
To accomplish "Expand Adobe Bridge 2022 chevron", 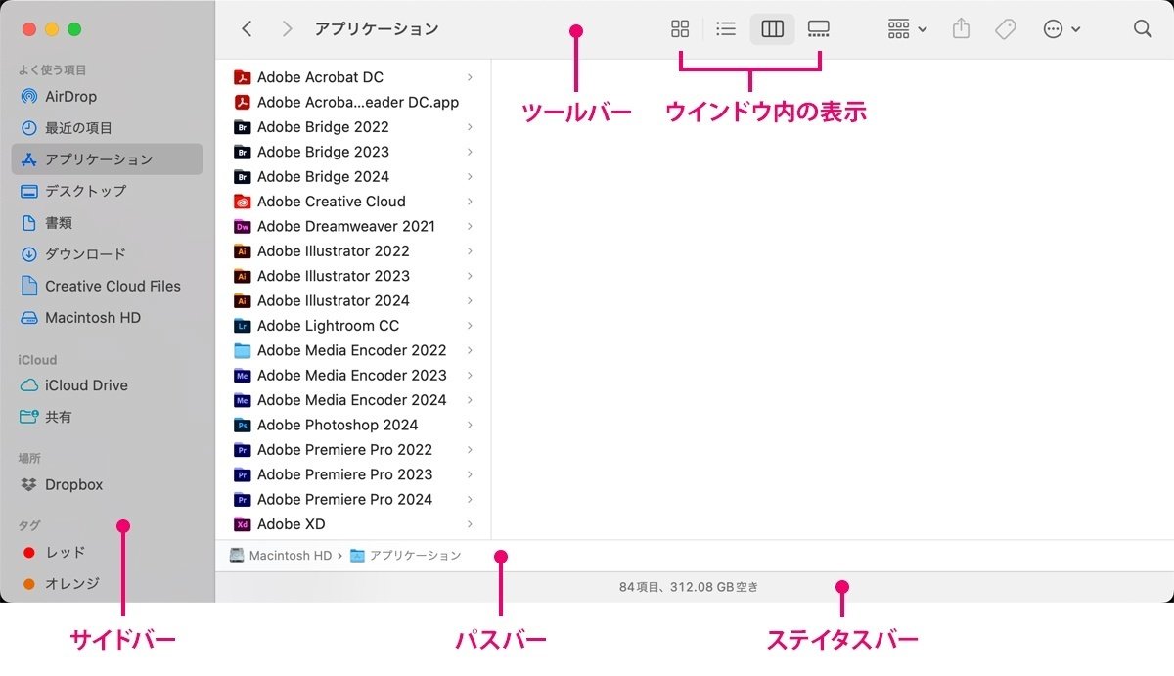I will click(471, 127).
